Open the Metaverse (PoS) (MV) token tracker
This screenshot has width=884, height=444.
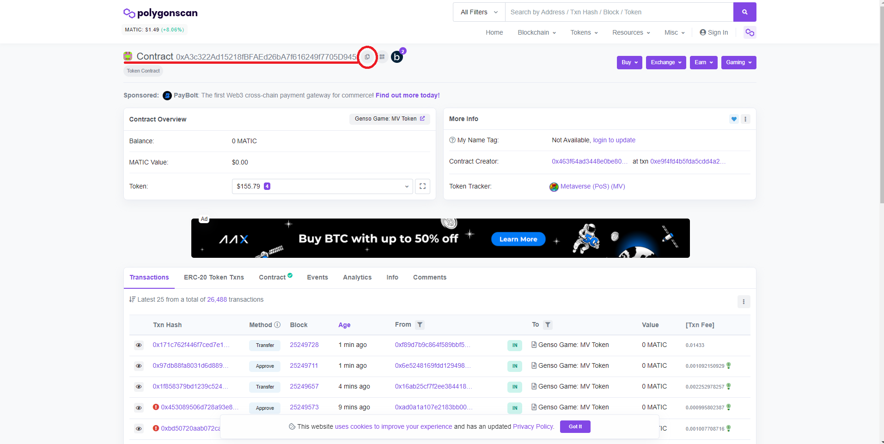(x=592, y=186)
